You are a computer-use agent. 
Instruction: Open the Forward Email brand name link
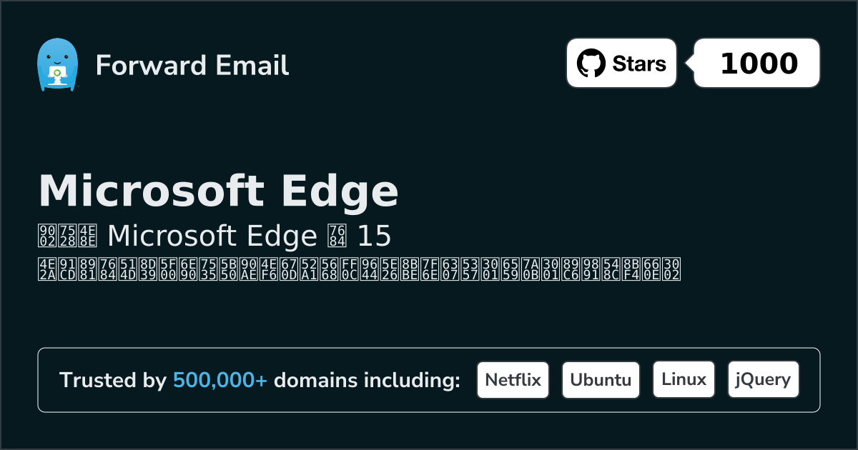pos(192,66)
